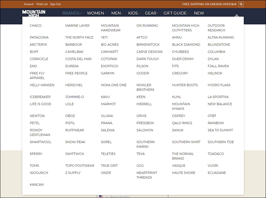Image resolution: width=266 pixels, height=198 pixels.
Task: Click the Sign Out link
Action: [x=55, y=4]
